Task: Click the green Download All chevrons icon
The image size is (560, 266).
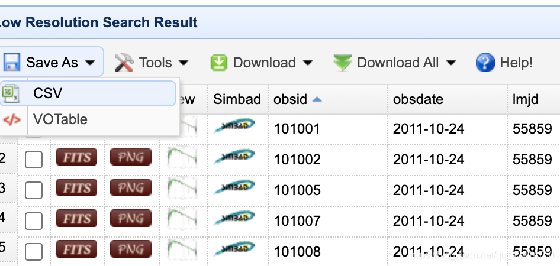Action: [342, 63]
